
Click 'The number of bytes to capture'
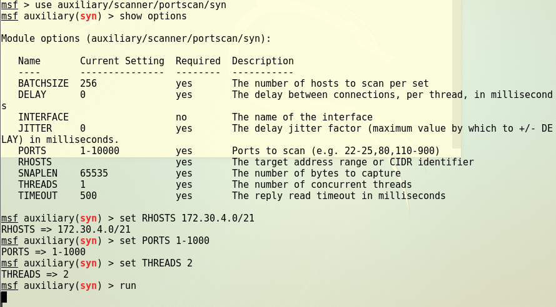click(x=316, y=173)
